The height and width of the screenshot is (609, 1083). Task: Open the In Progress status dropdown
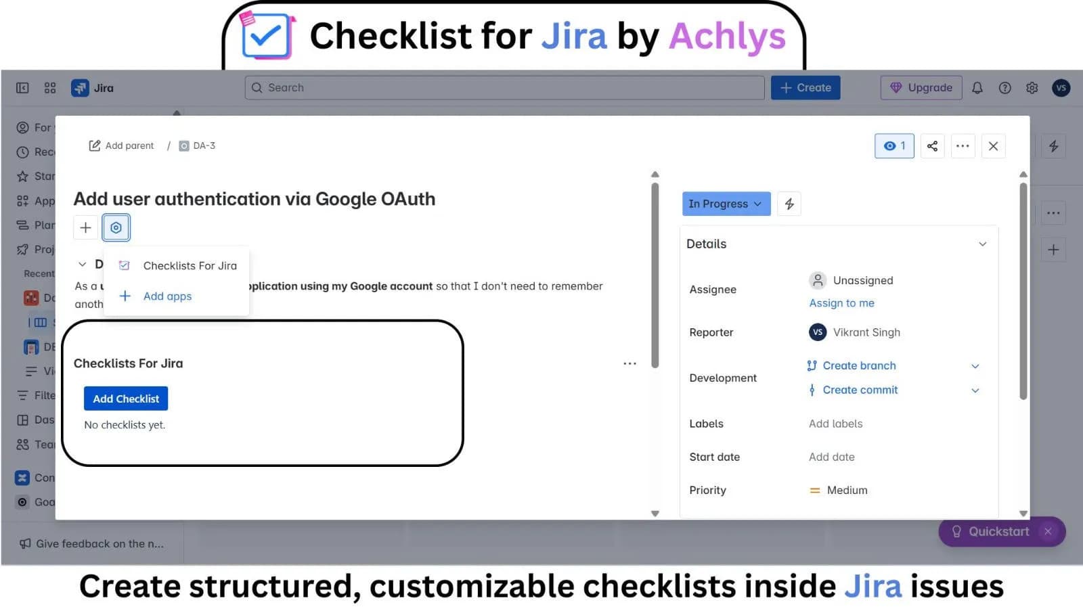[726, 204]
